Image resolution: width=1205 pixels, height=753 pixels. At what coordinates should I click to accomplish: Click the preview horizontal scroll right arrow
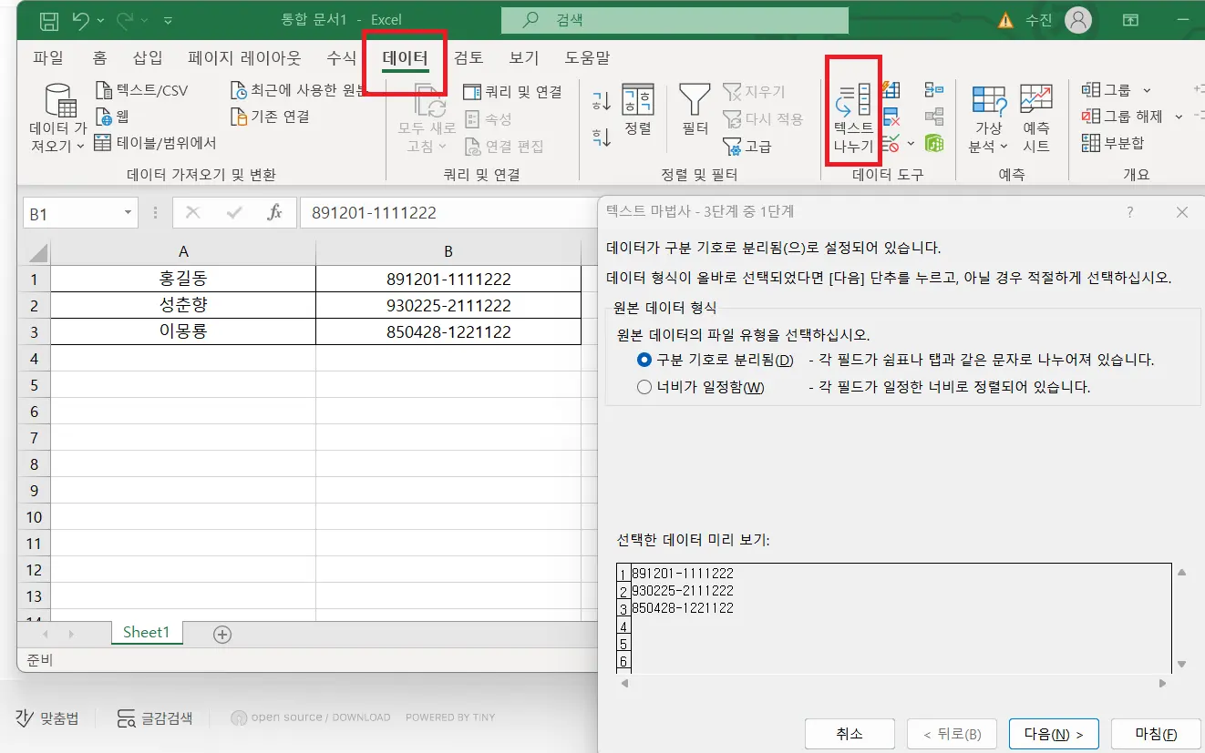(x=1163, y=683)
